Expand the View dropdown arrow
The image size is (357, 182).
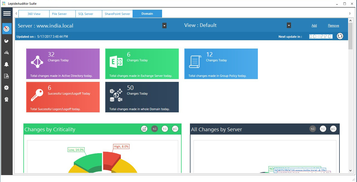point(289,26)
